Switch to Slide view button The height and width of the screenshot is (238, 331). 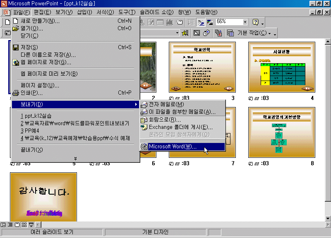click(x=17, y=225)
